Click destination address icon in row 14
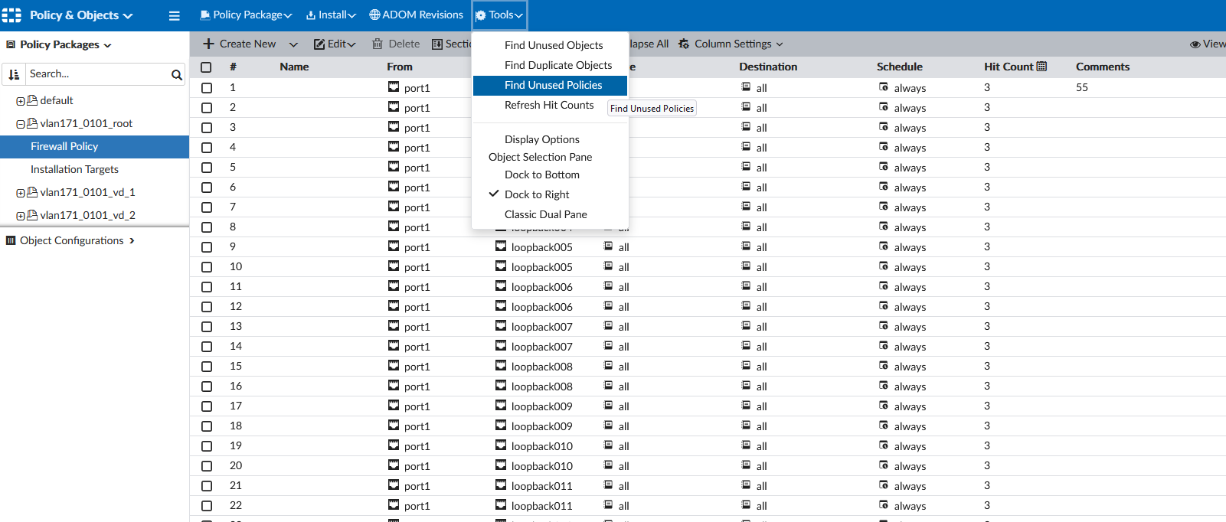 click(x=746, y=346)
